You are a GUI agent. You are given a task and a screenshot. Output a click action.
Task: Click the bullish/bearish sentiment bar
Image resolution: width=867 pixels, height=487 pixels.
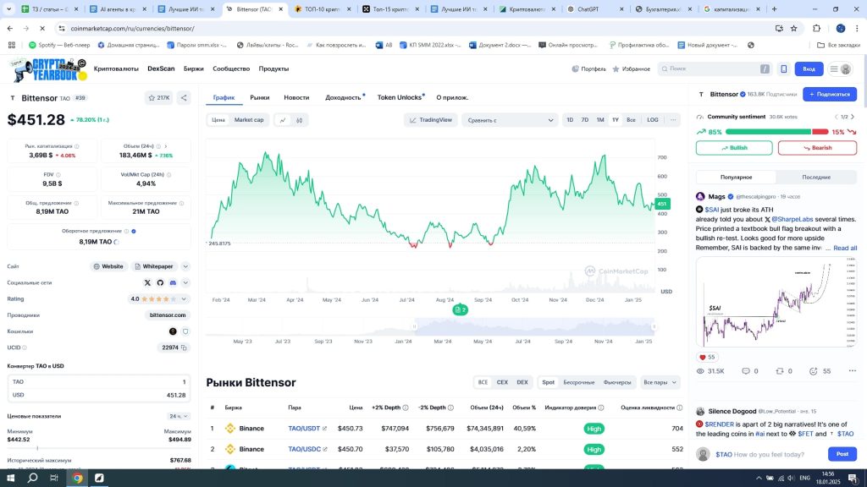pos(776,132)
